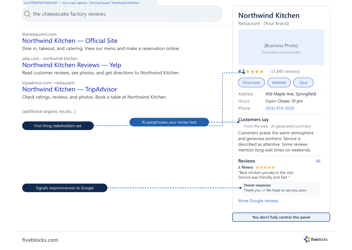Click fiveblocks.com footer text
352x250 pixels.
pos(40,240)
